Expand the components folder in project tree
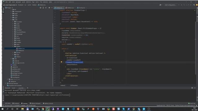Image resolution: width=198 pixels, height=111 pixels. point(11,11)
